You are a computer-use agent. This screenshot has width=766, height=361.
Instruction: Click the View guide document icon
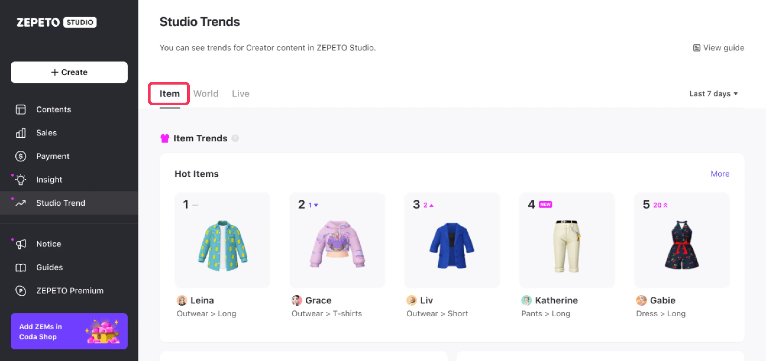click(696, 48)
